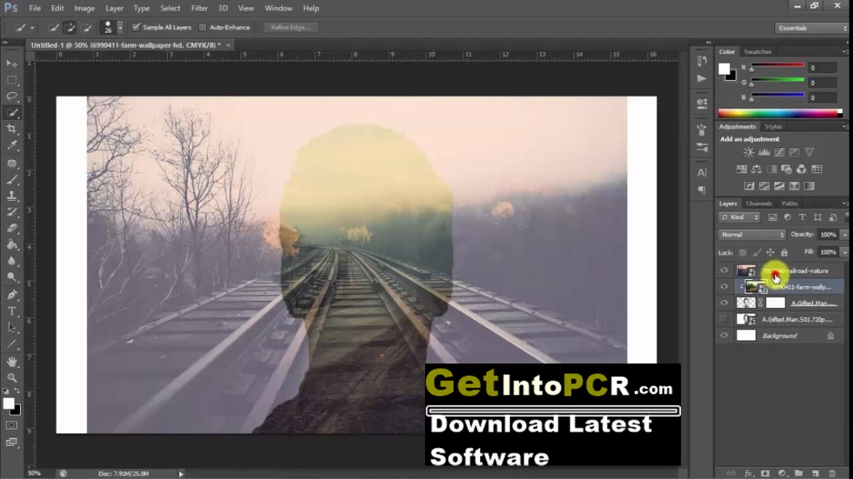The width and height of the screenshot is (853, 479).
Task: Add a Curves adjustment
Action: click(x=780, y=153)
